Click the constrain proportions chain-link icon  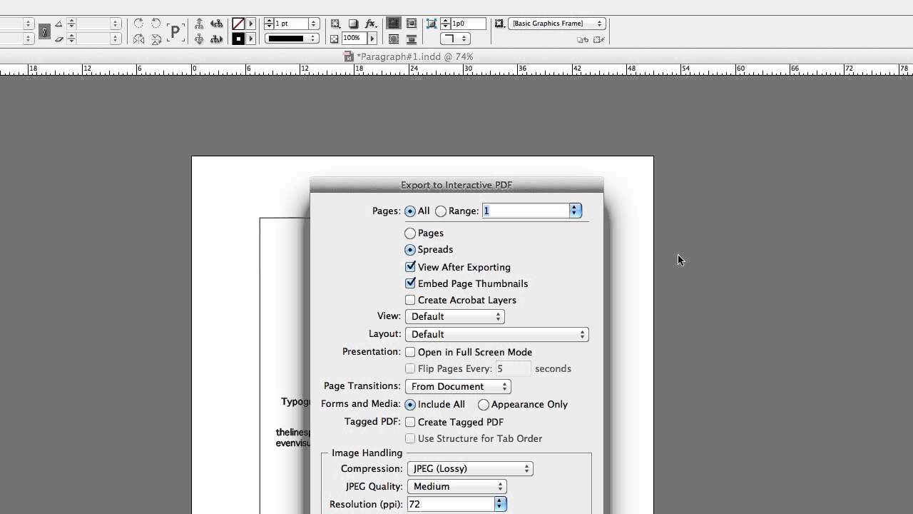[44, 31]
